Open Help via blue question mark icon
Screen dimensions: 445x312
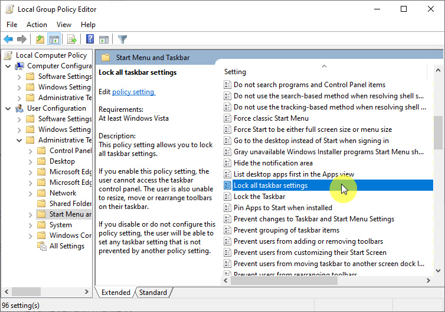click(90, 39)
